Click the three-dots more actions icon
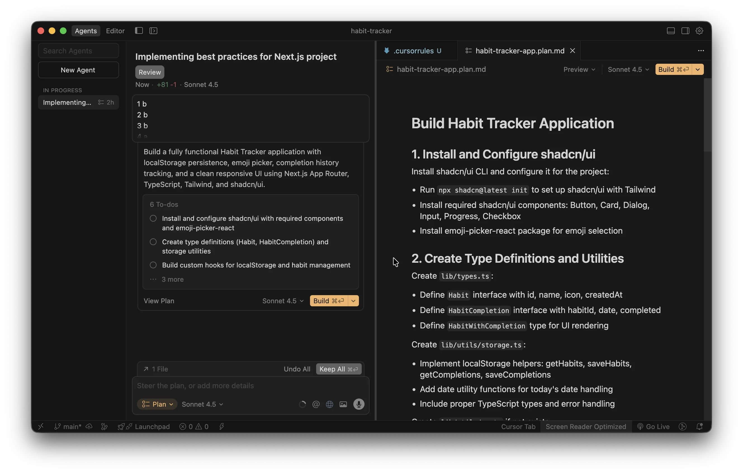This screenshot has height=474, width=743. click(701, 51)
